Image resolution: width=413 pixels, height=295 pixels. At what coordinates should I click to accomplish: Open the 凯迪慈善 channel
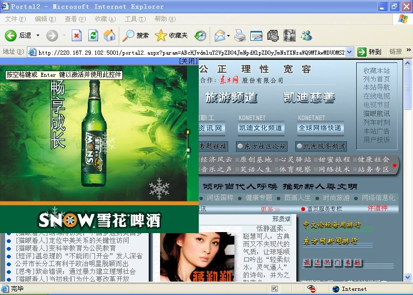coord(309,97)
